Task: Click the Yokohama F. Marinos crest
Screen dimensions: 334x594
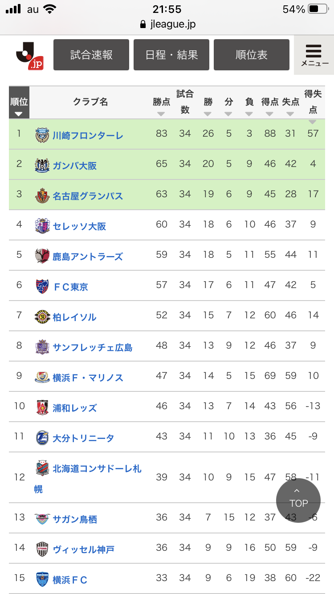Action: (42, 377)
